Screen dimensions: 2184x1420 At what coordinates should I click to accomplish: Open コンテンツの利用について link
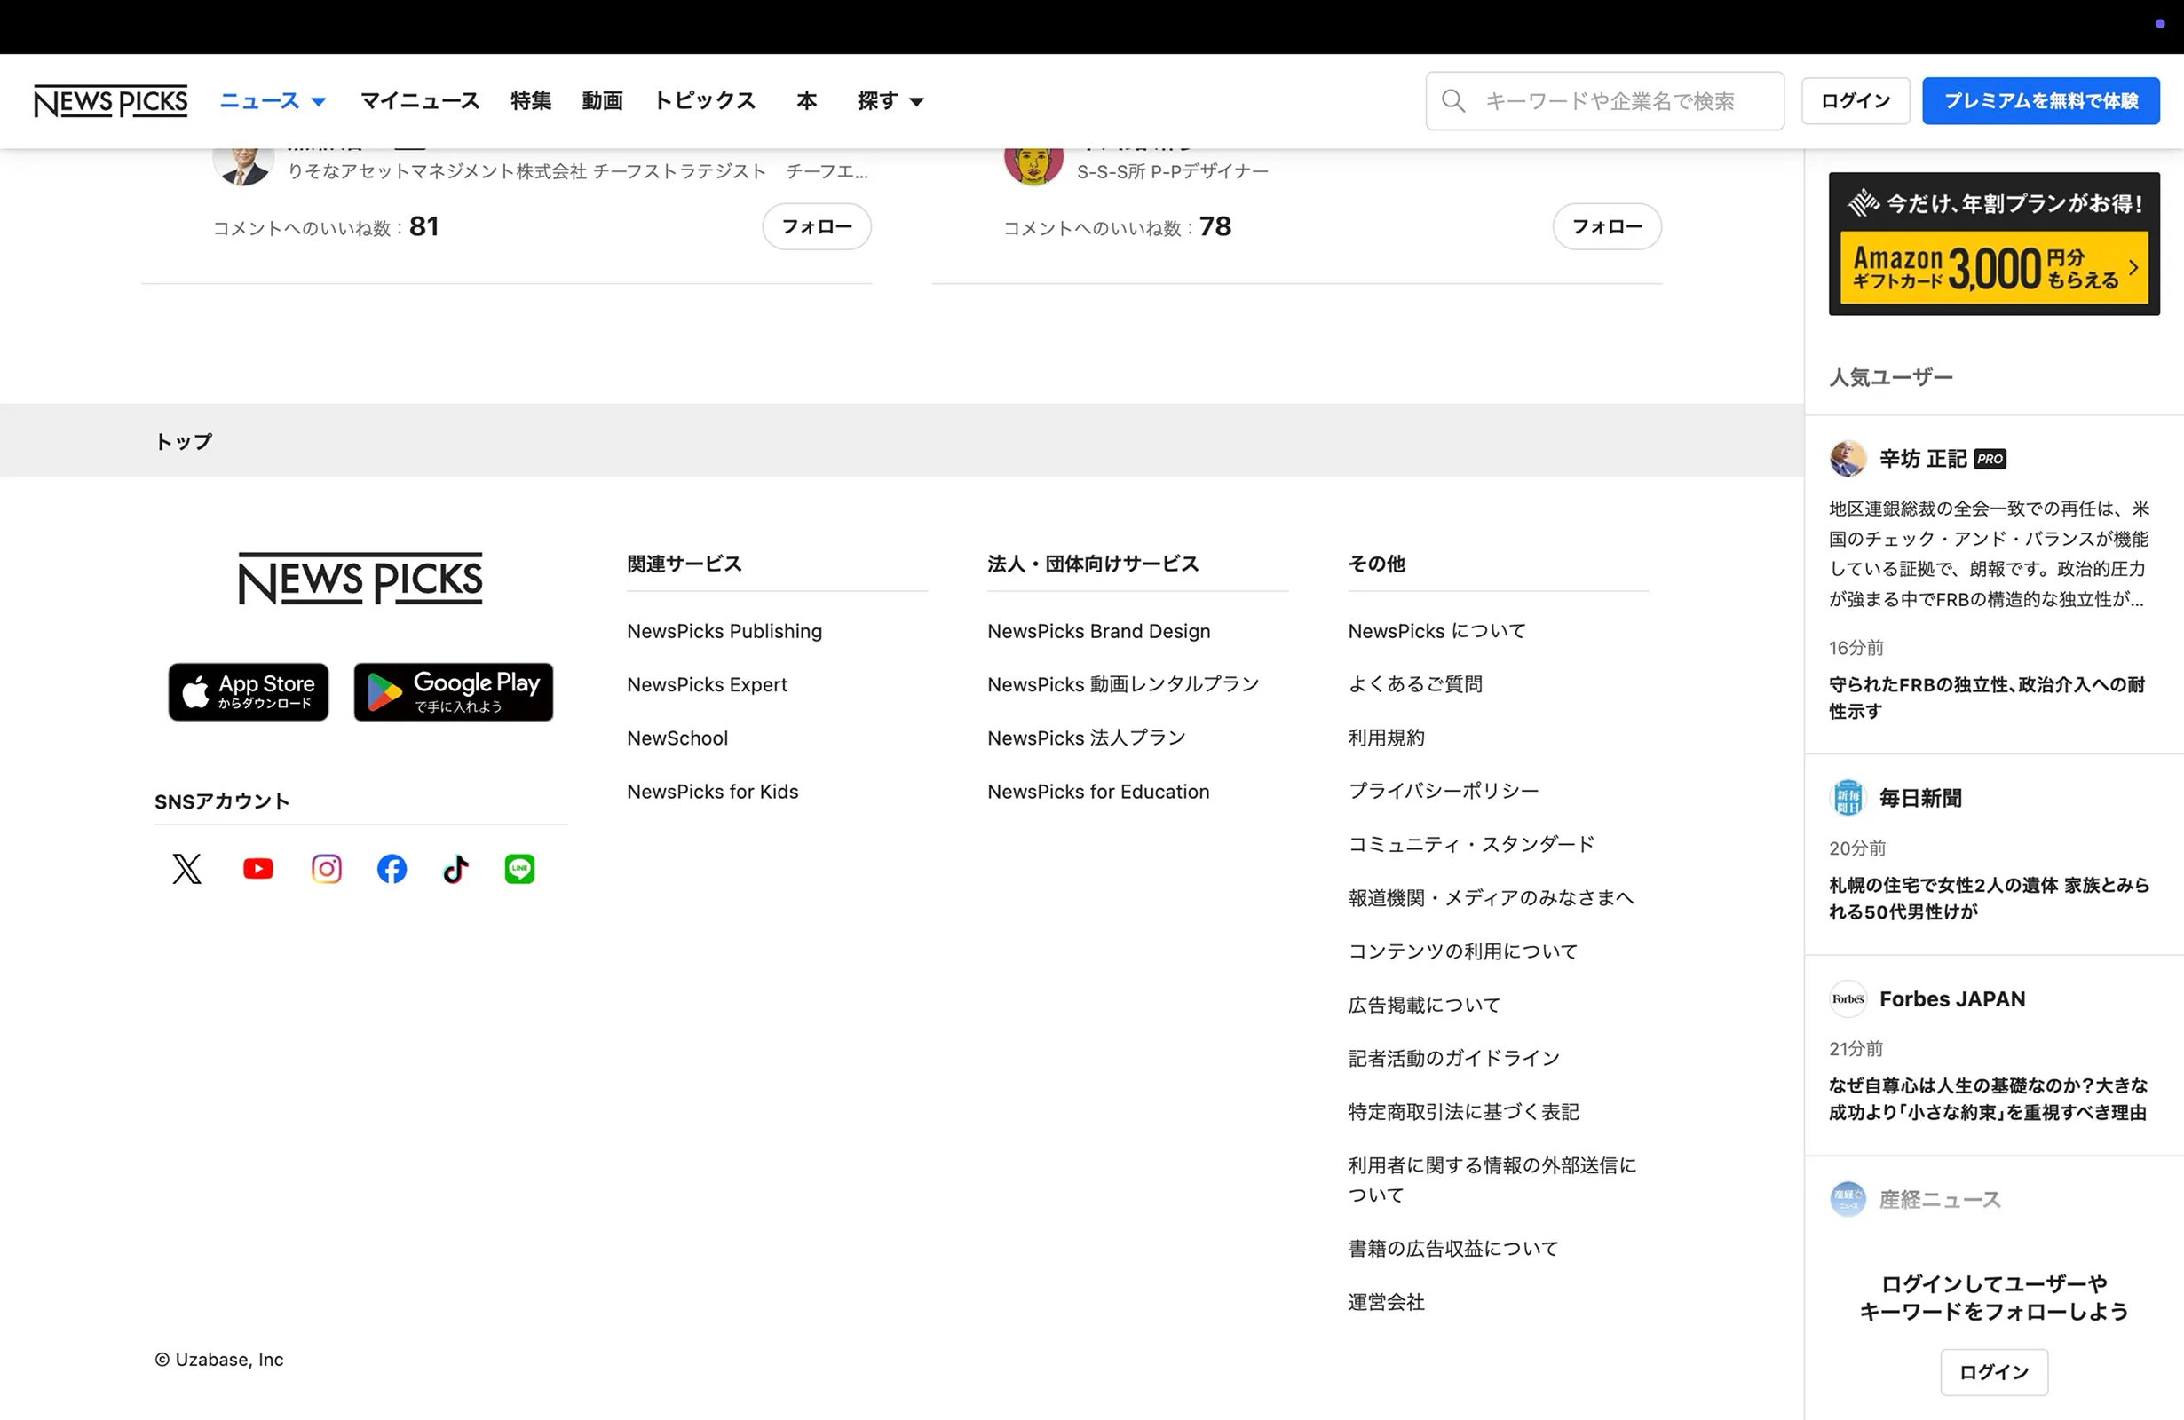point(1463,951)
